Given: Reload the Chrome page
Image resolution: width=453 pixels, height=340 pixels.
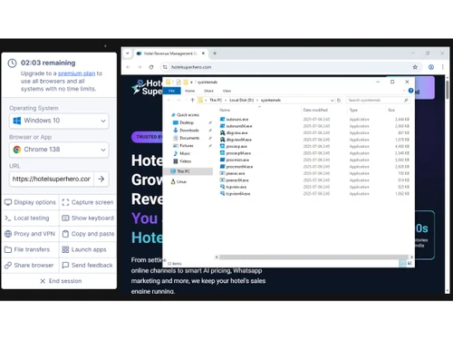Looking at the screenshot, I should click(x=151, y=67).
